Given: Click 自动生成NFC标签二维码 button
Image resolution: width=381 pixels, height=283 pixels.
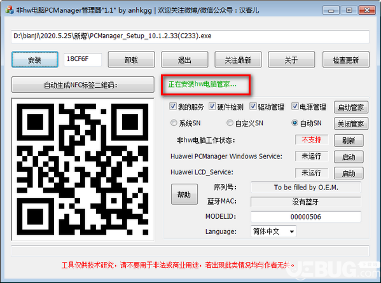Looking at the screenshot, I should (x=83, y=85).
